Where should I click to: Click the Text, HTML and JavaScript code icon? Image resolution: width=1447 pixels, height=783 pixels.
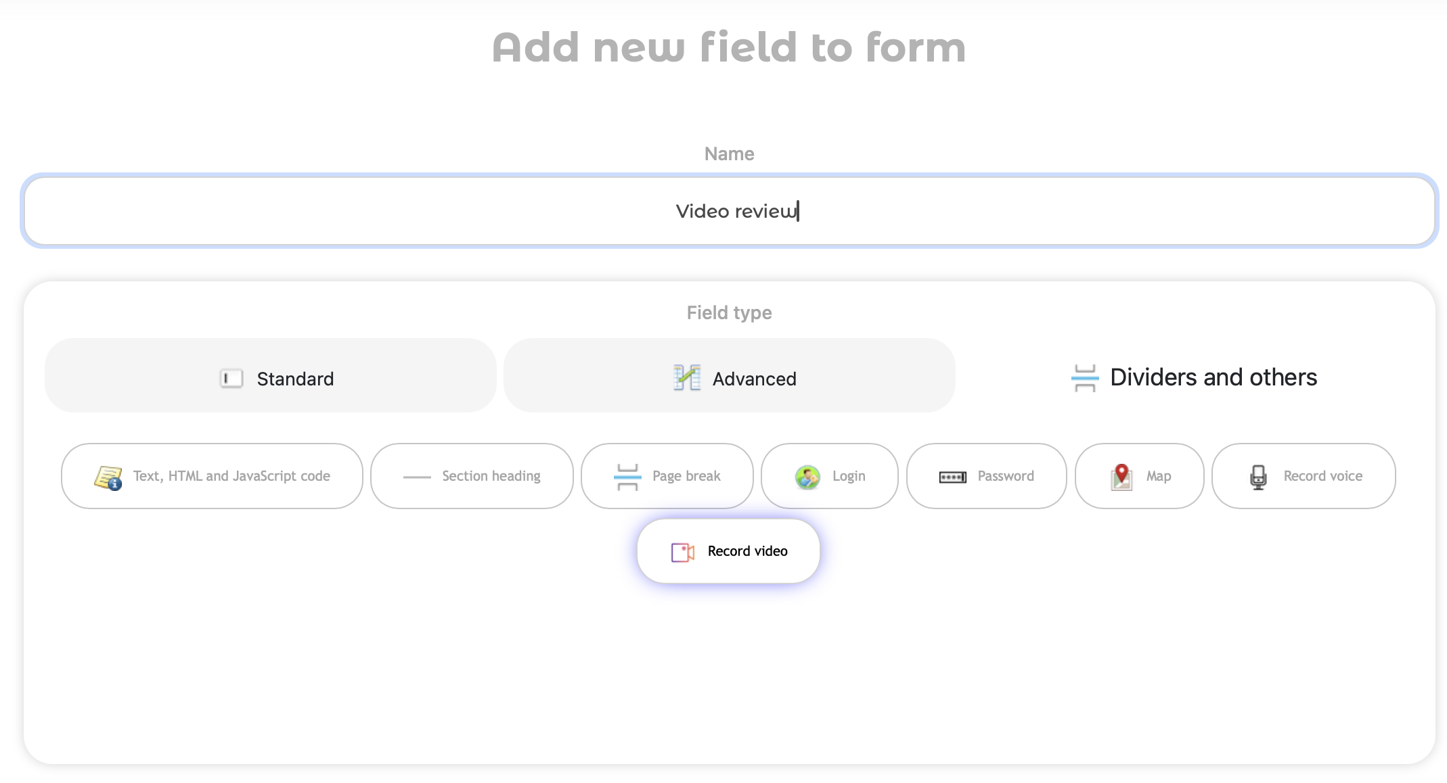108,477
